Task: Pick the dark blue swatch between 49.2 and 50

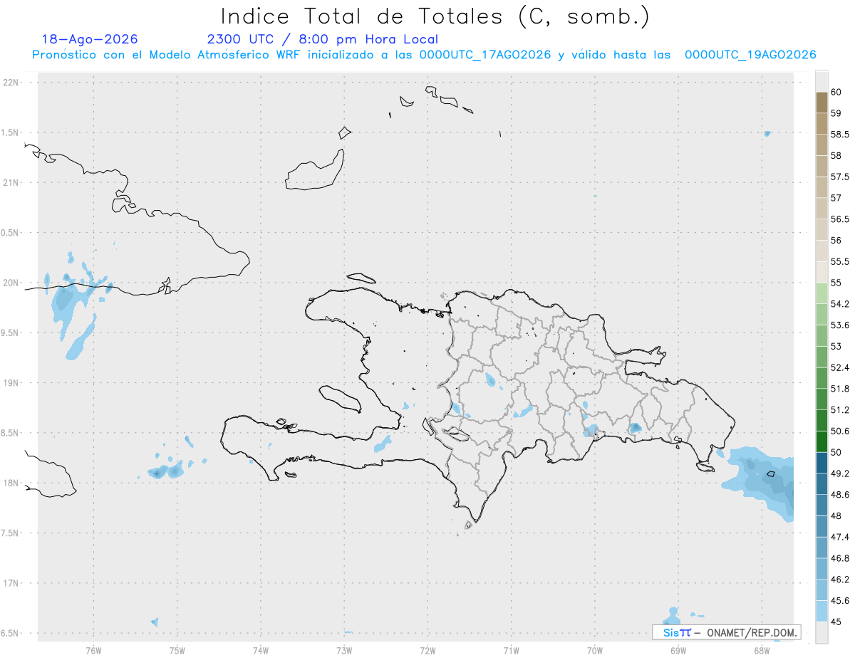Action: [822, 463]
